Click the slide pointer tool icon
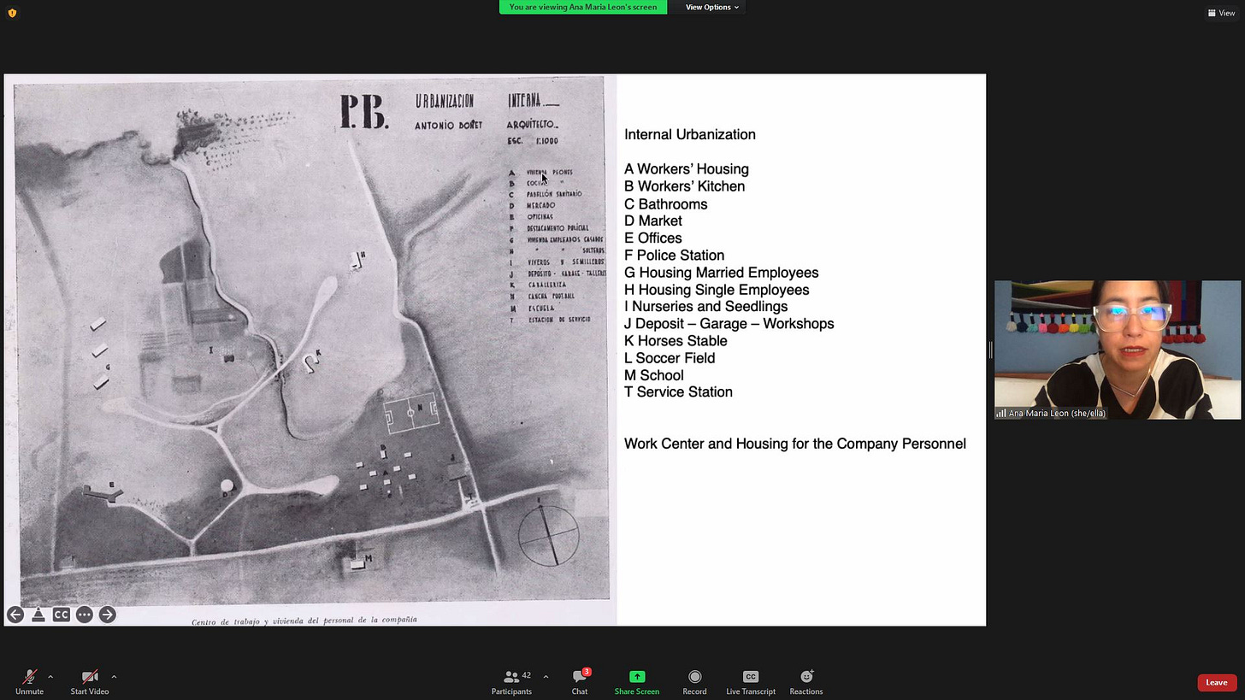The height and width of the screenshot is (700, 1245). (x=38, y=615)
